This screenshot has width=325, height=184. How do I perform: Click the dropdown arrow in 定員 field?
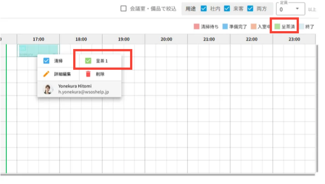pyautogui.click(x=297, y=9)
